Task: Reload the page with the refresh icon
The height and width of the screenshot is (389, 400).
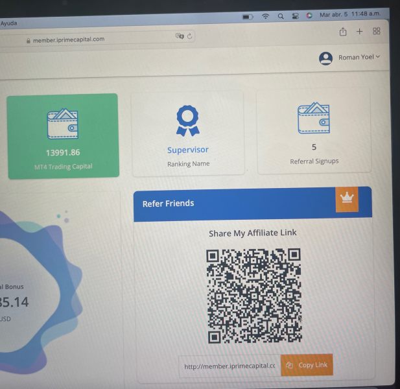Action: point(189,36)
